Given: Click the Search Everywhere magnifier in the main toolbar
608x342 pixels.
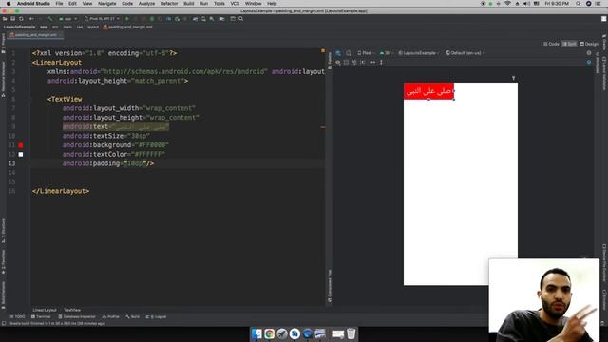Looking at the screenshot, I should pos(240,19).
